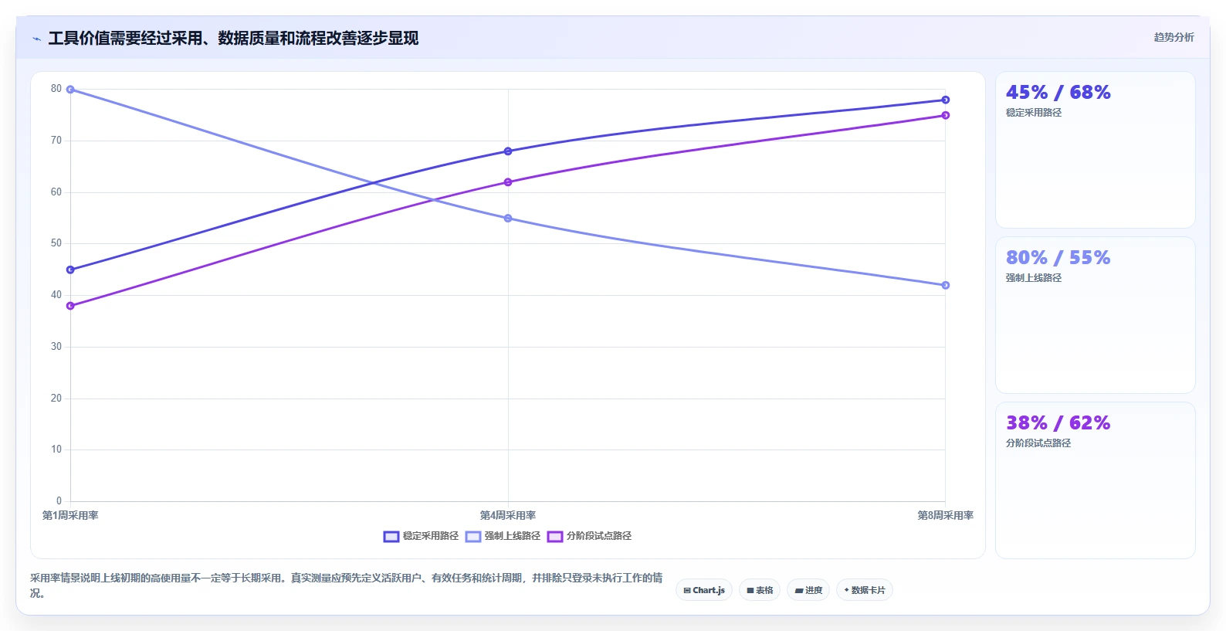The height and width of the screenshot is (631, 1226).
Task: Click legend label 强制上线路径
Action: pos(513,536)
